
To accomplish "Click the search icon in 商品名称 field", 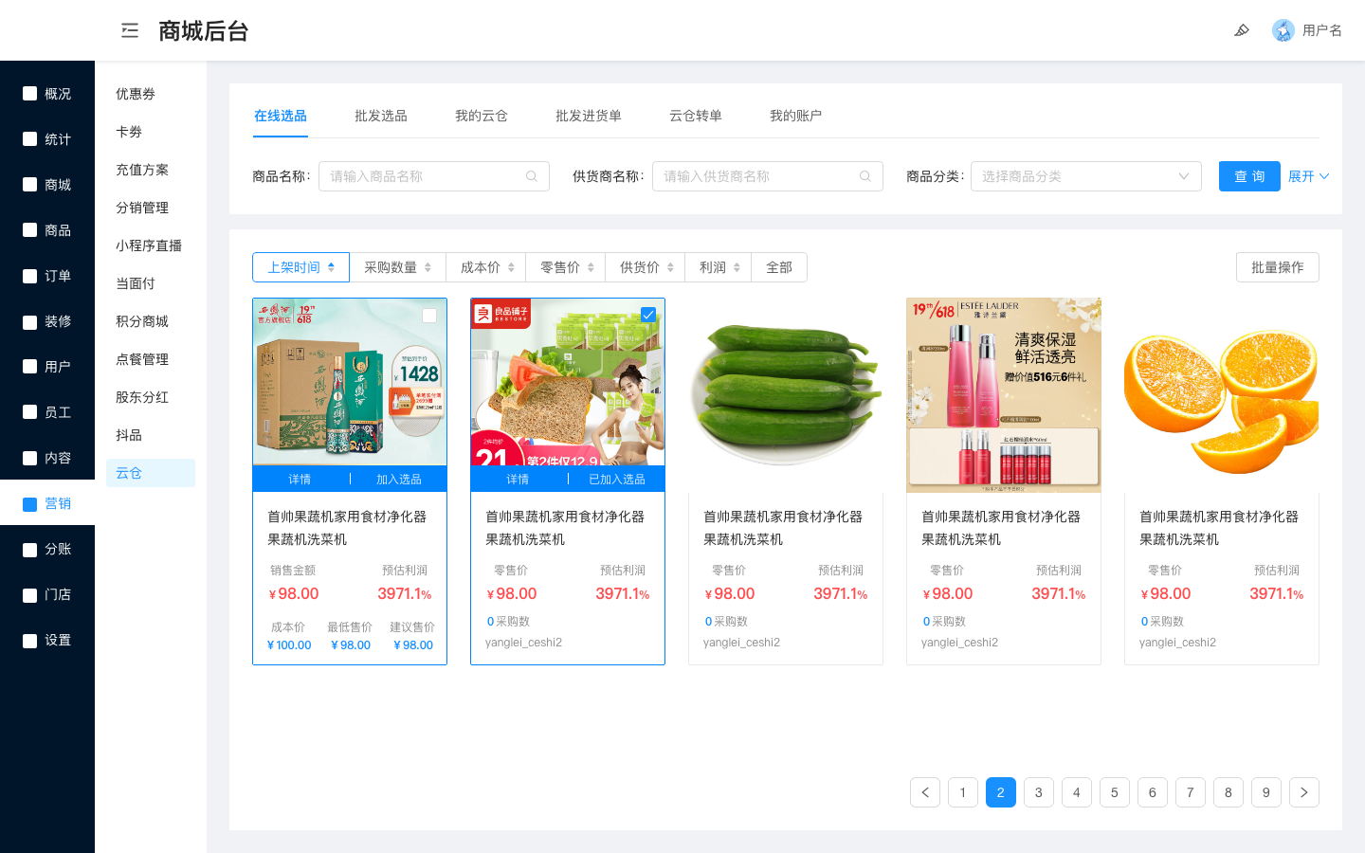I will point(532,176).
